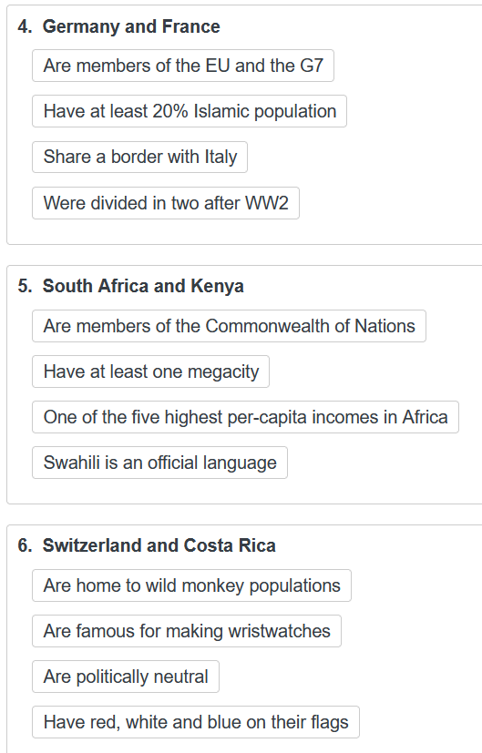The image size is (482, 753).
Task: Click the number 4 question label
Action: 25,26
